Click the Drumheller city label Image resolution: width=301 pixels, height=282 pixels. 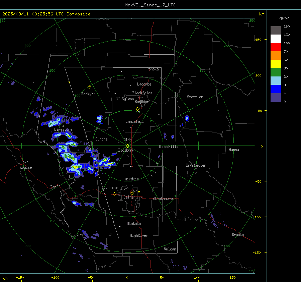click(x=196, y=165)
